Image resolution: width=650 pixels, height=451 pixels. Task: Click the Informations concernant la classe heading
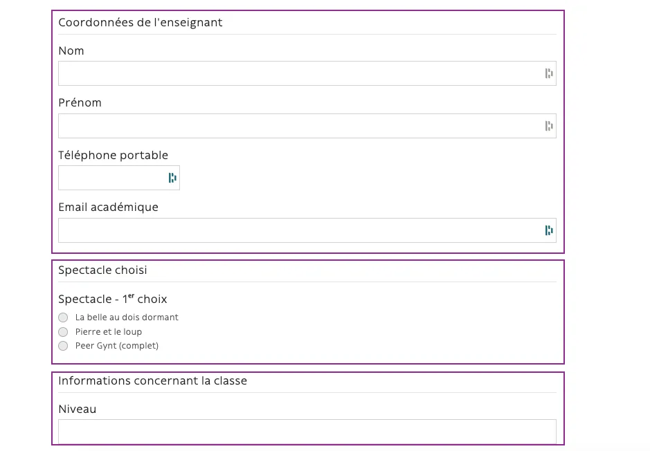152,380
